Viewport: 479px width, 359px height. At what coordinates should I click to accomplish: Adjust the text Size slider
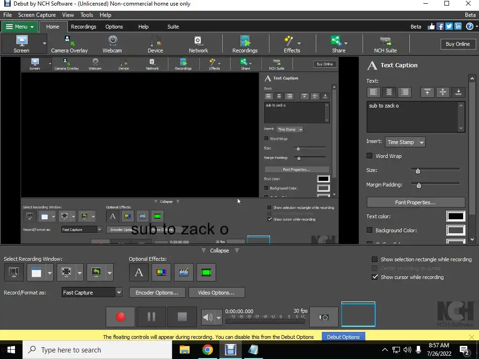pos(418,171)
